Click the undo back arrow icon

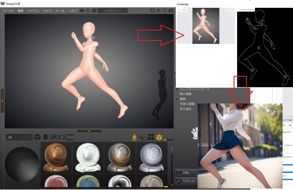(82, 11)
